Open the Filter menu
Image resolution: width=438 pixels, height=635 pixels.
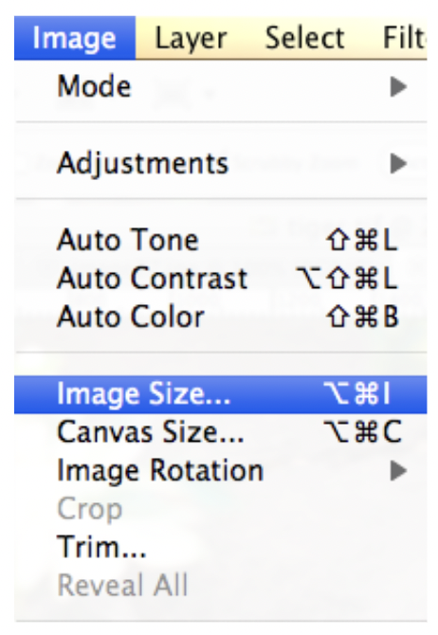coord(404,38)
